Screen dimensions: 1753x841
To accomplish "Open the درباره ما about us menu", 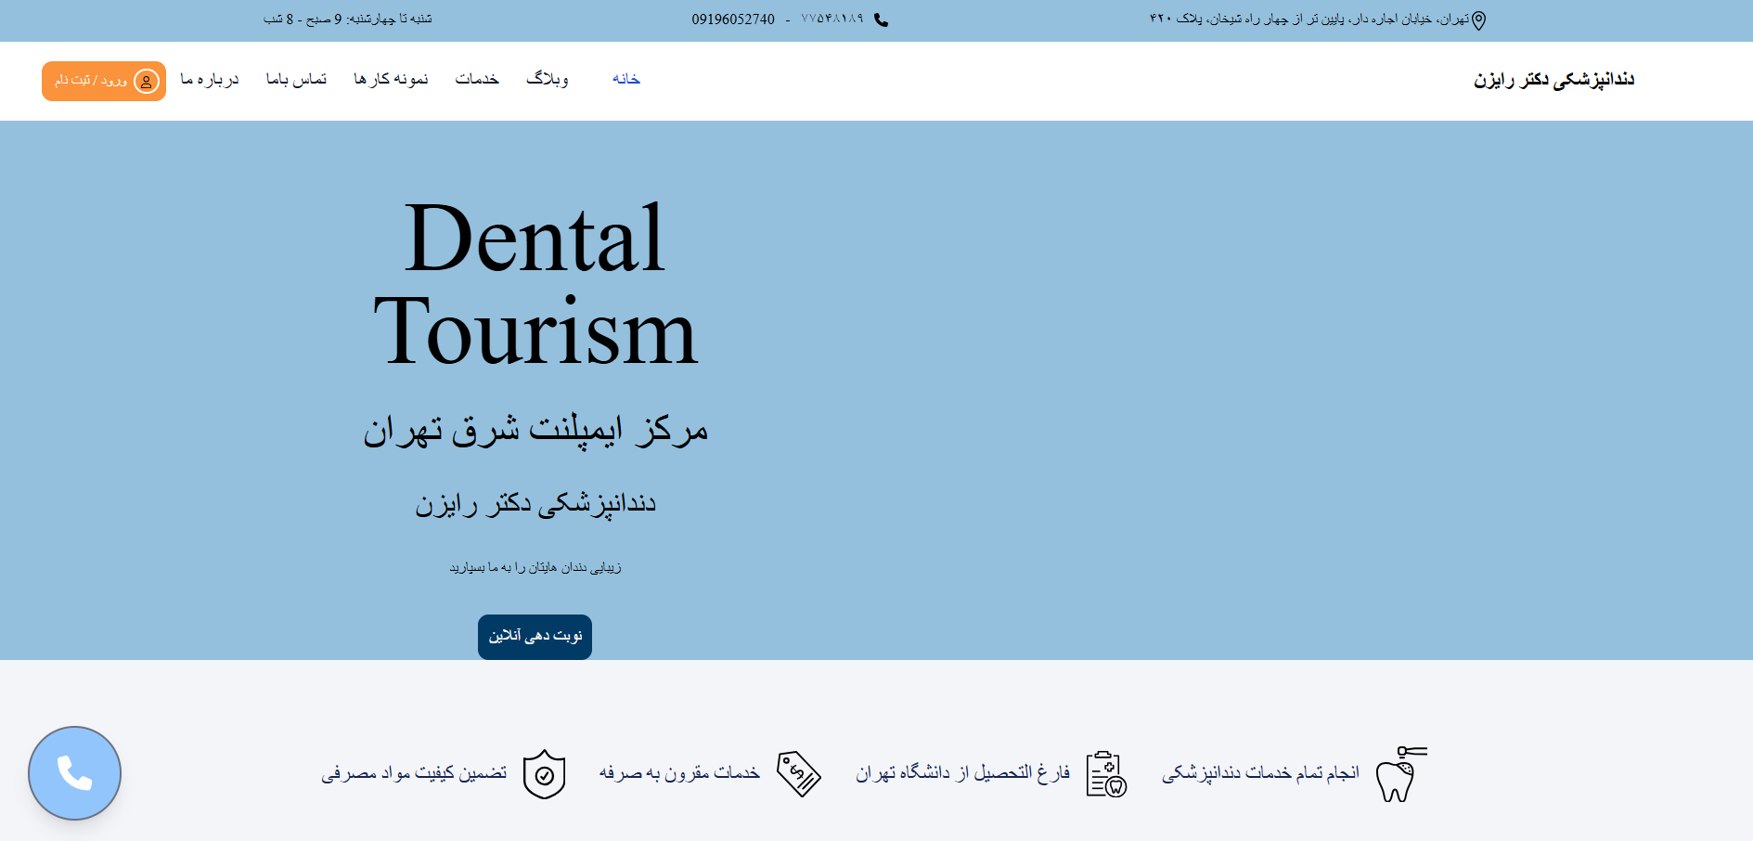I will [210, 79].
